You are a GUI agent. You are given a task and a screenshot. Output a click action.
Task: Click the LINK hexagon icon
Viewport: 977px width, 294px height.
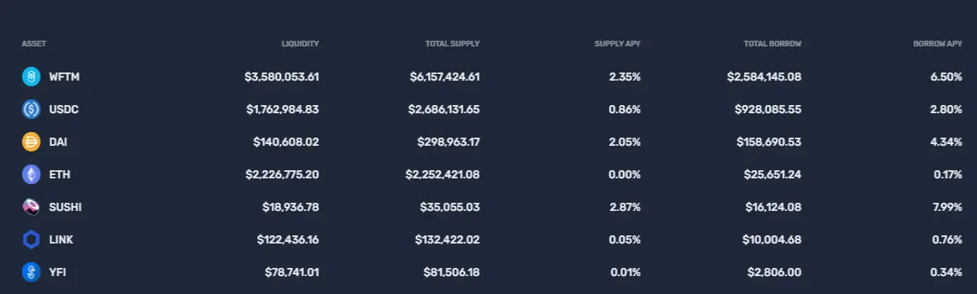point(31,239)
